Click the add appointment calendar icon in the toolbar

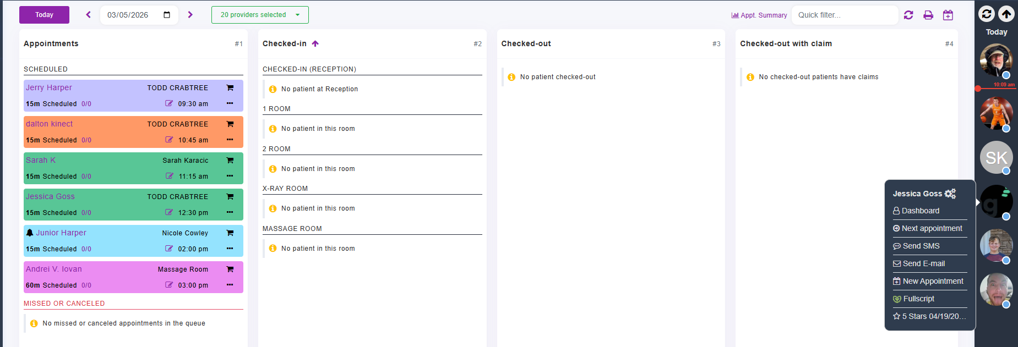click(948, 15)
